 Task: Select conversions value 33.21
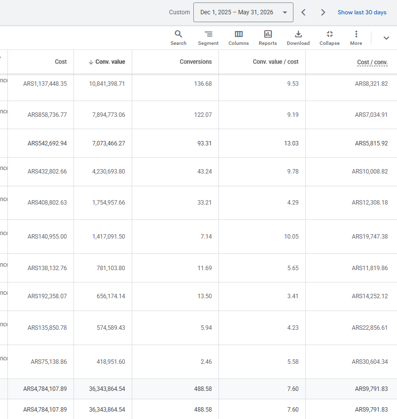[205, 203]
